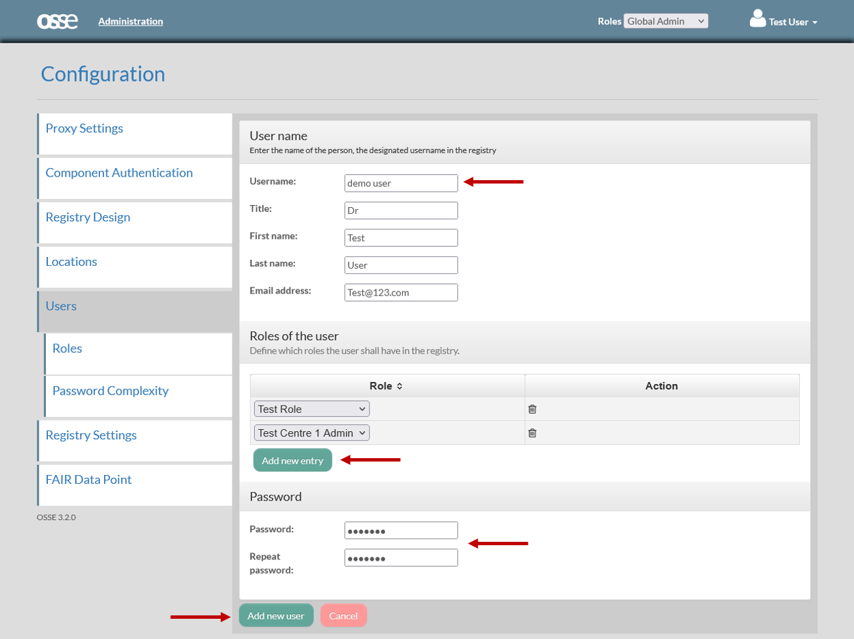Click the Password field
854x639 pixels.
pos(401,530)
